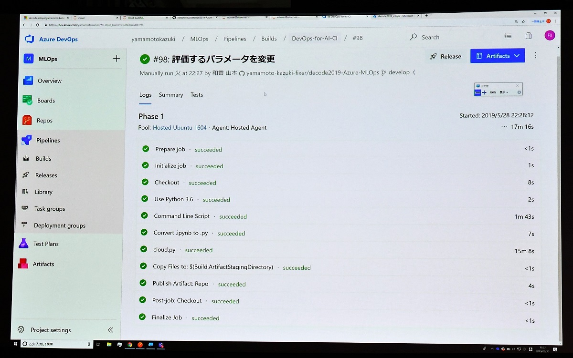Click the Magnifier zoom-in plus button
The image size is (573, 358).
click(484, 92)
